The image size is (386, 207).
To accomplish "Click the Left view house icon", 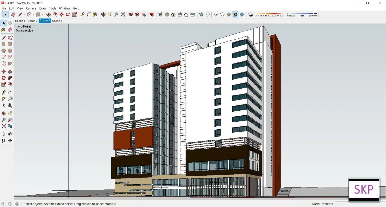I will pyautogui.click(x=193, y=14).
